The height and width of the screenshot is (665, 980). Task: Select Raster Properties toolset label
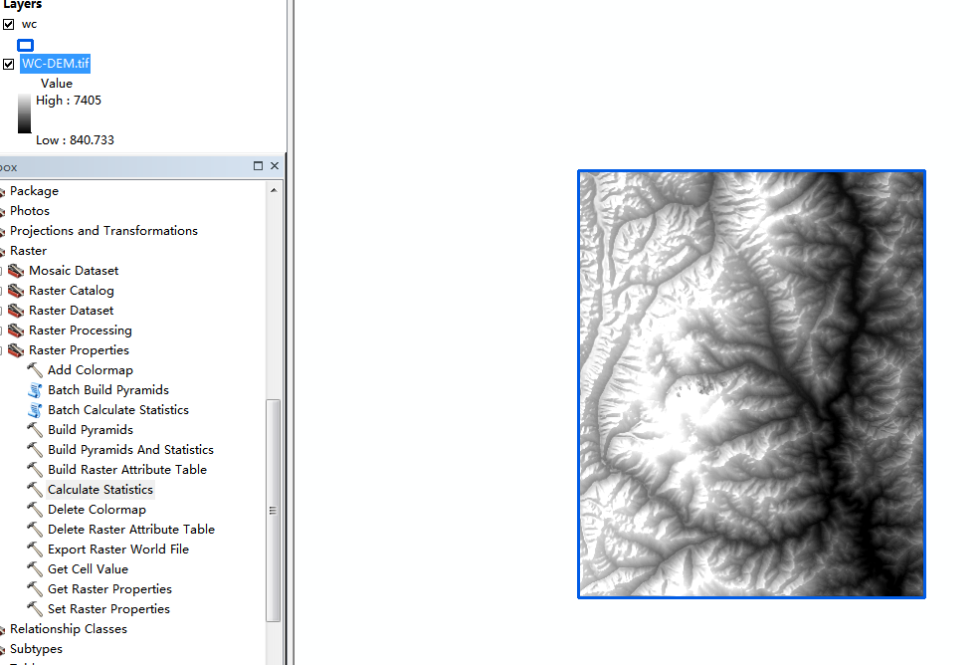coord(79,350)
